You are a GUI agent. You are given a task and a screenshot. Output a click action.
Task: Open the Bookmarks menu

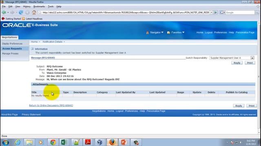tap(39, 6)
